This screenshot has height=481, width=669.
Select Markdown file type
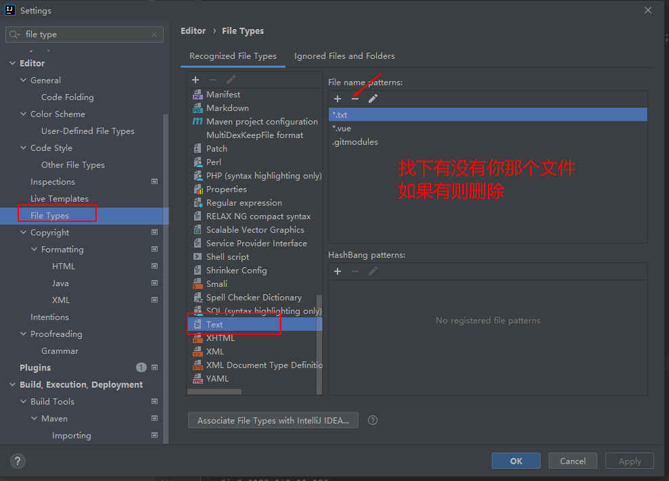pyautogui.click(x=255, y=108)
